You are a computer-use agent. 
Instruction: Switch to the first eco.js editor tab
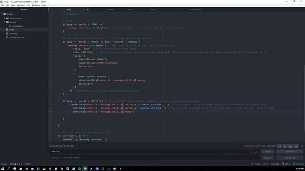pyautogui.click(x=69, y=9)
